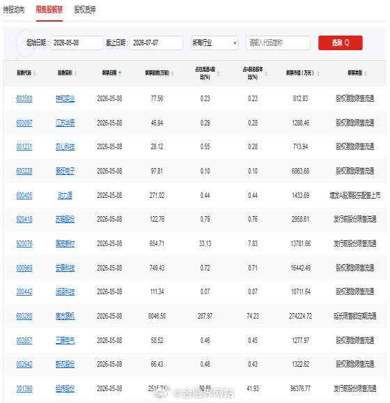Sort by 股票简称 column sort icon

tap(75, 73)
